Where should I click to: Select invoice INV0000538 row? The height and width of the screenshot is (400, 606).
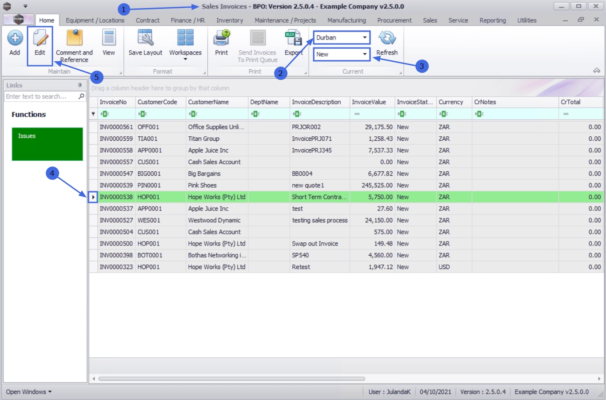[346, 197]
